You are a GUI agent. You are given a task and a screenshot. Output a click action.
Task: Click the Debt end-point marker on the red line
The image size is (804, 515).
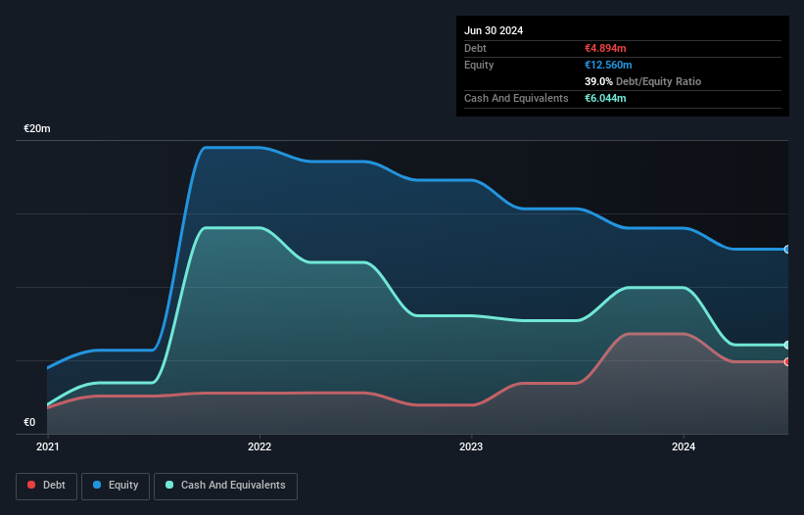[787, 362]
